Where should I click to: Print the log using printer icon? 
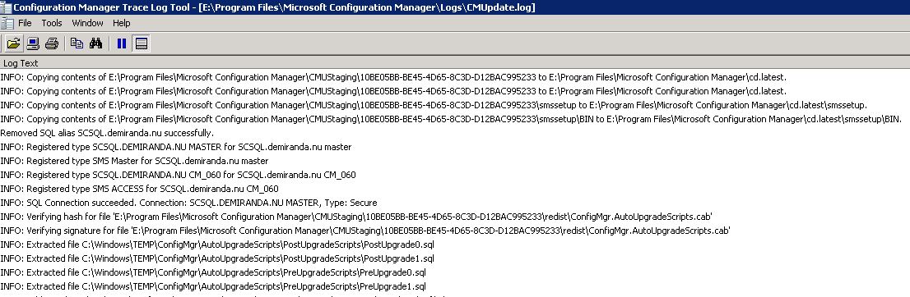(x=52, y=43)
